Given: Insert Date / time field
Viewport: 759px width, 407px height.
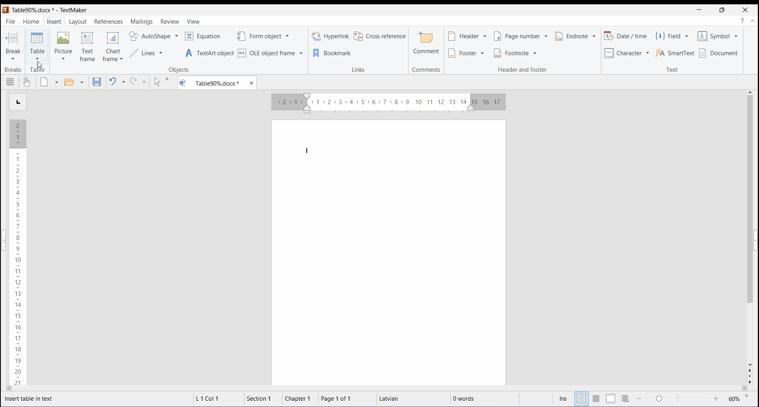Looking at the screenshot, I should coord(626,36).
